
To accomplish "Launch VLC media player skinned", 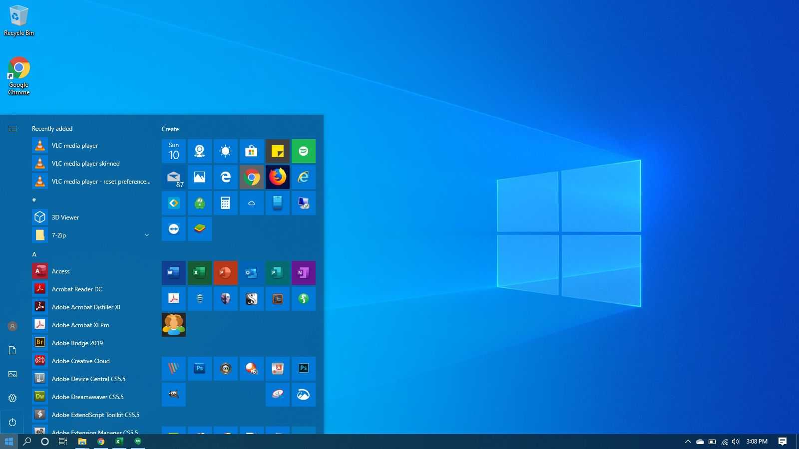I will [92, 163].
